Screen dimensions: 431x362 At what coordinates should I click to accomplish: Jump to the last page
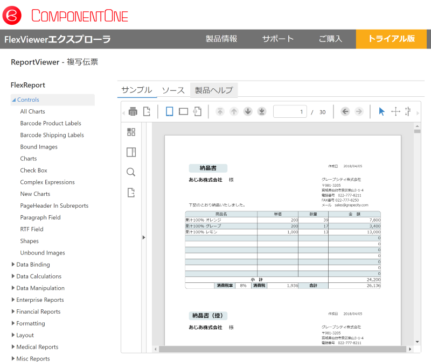tap(262, 111)
